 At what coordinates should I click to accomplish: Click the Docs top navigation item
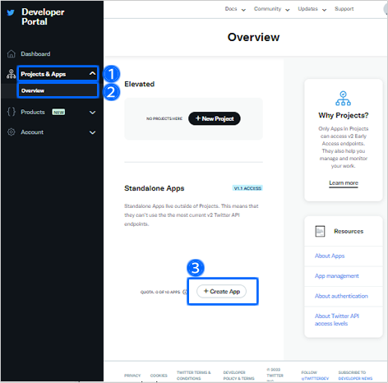tap(231, 9)
